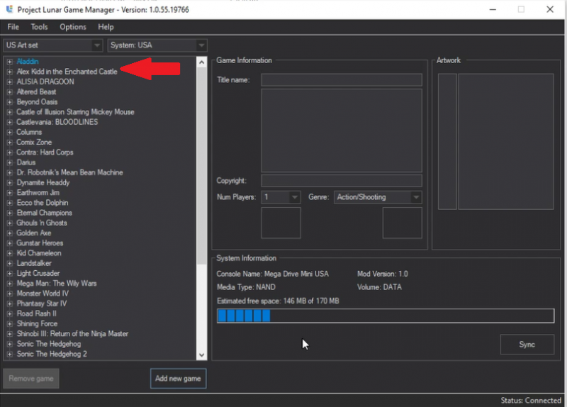Expand the Contra: Hard Corps node
The width and height of the screenshot is (567, 407).
9,152
